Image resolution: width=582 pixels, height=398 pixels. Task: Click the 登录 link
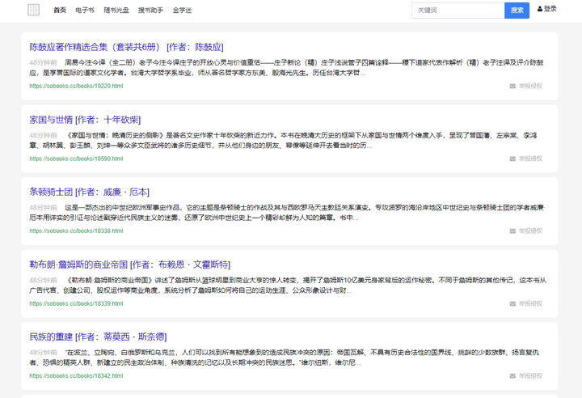[x=550, y=9]
